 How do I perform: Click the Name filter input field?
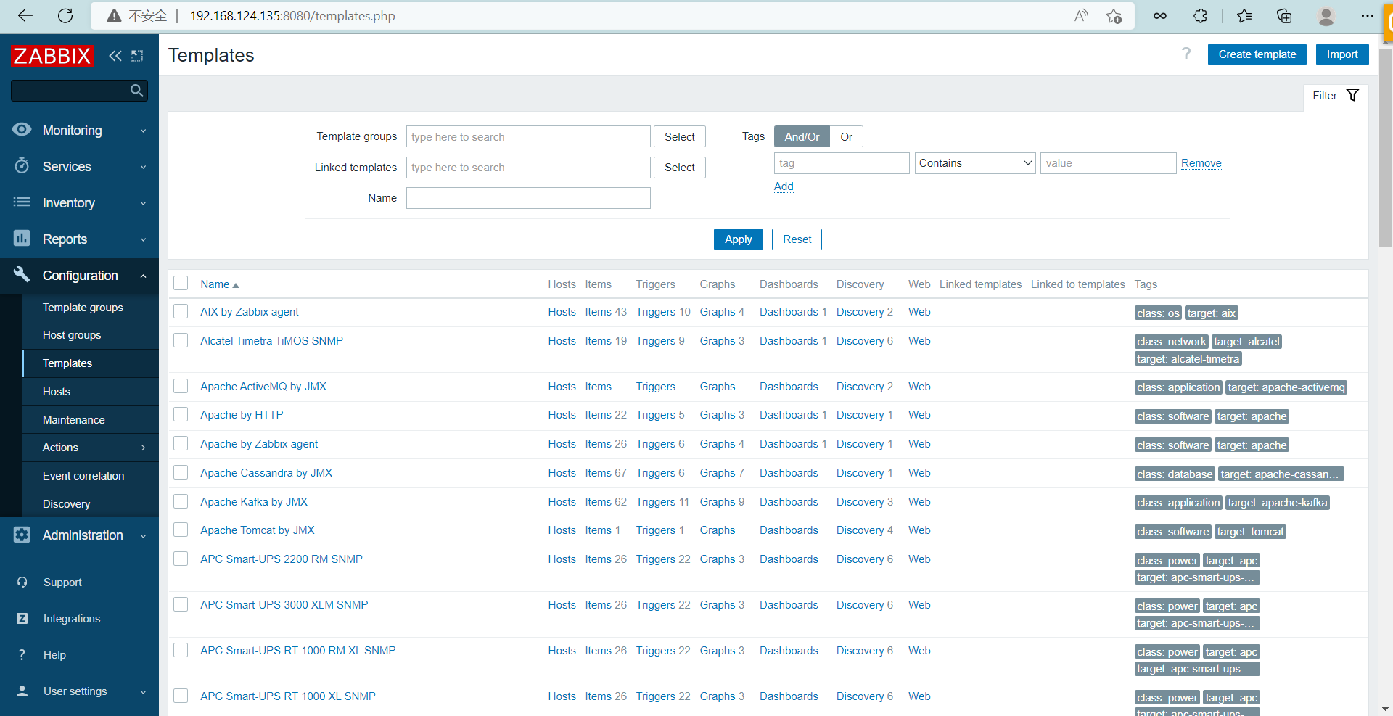(x=527, y=198)
